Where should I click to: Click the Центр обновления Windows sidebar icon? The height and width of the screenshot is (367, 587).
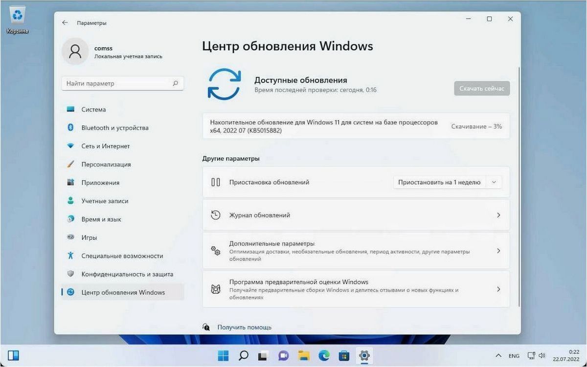point(70,292)
